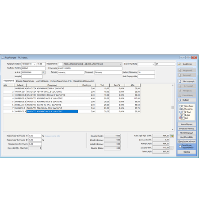Open the Σειρά / Αριθμός series dropdown

153,64
